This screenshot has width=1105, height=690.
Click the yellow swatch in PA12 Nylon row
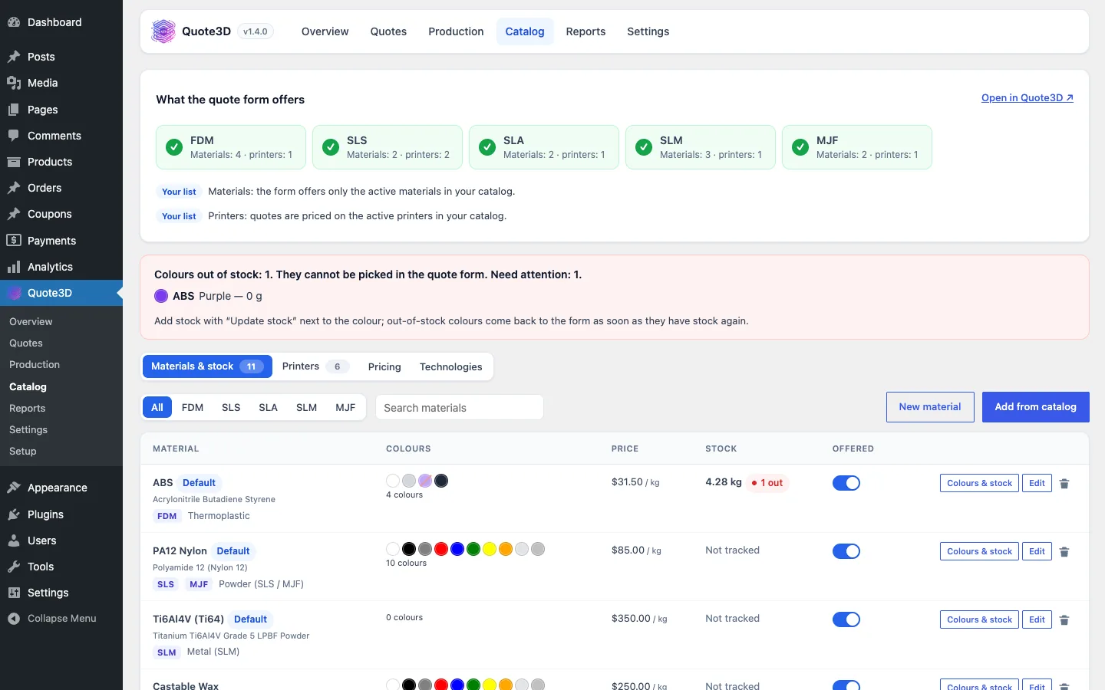click(490, 549)
